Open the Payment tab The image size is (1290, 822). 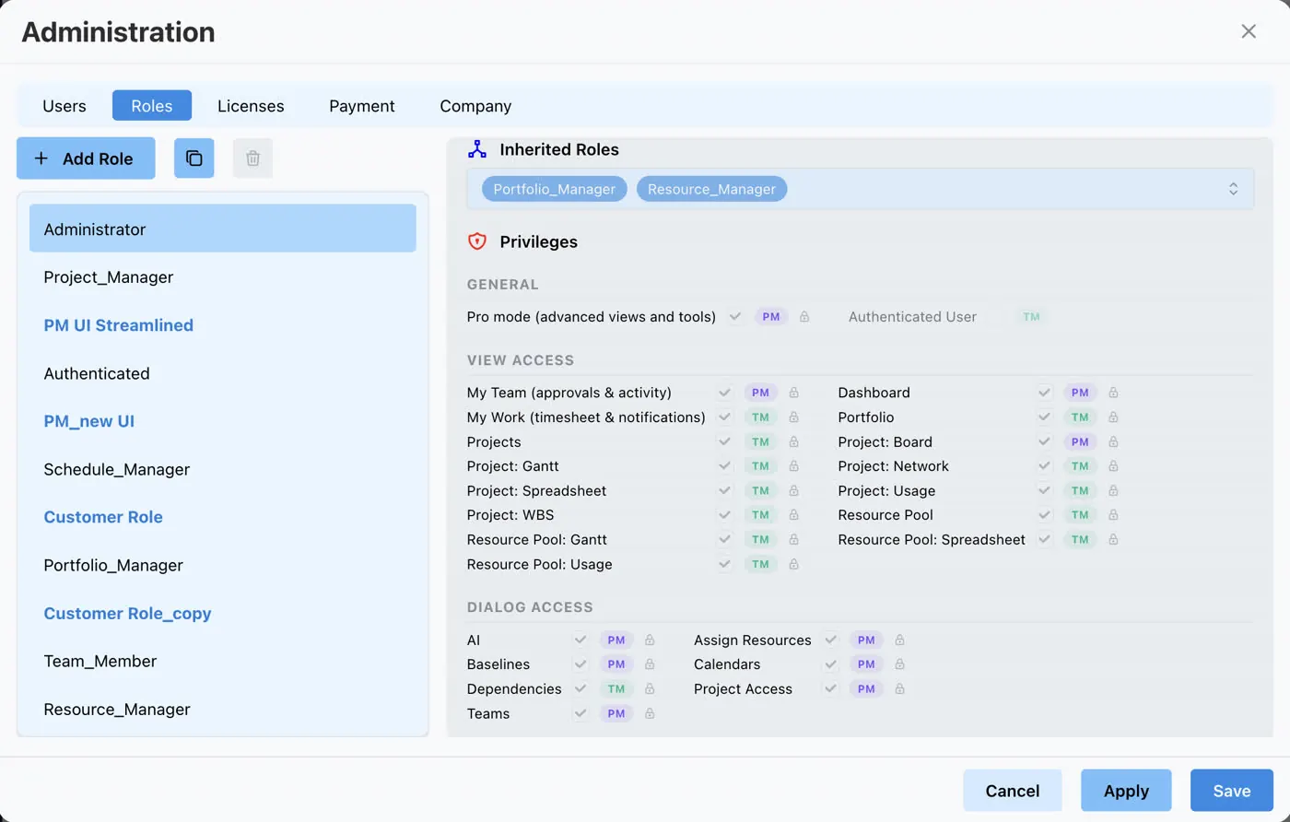[x=362, y=106]
